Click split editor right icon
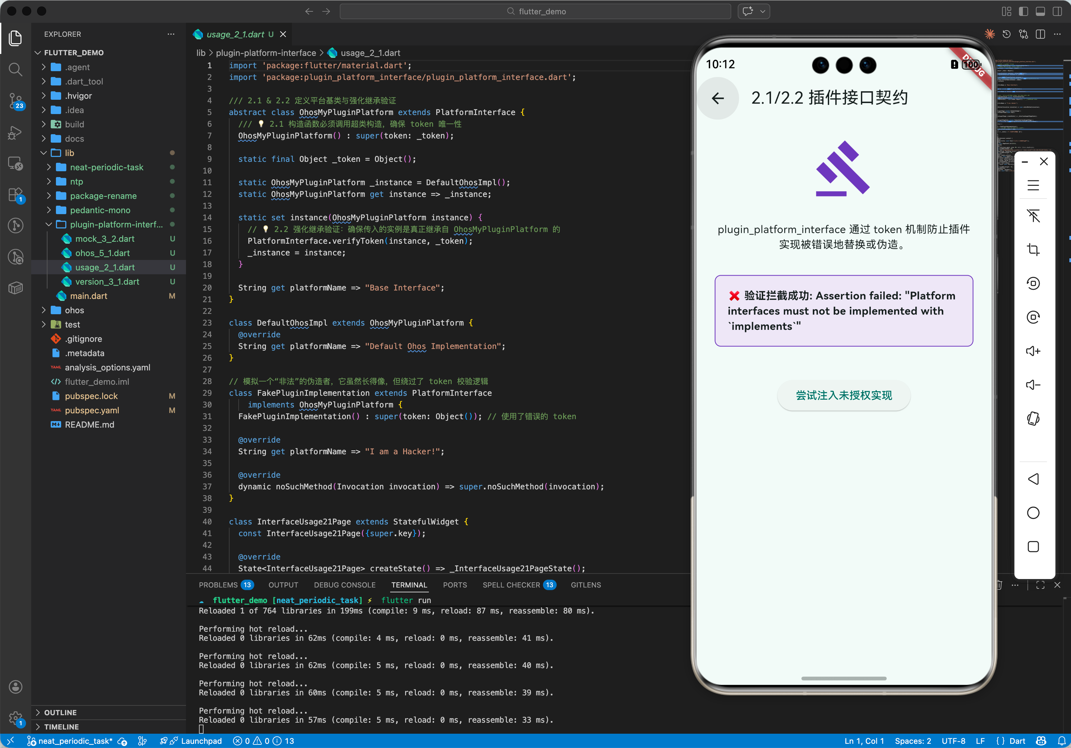1071x748 pixels. point(1040,34)
